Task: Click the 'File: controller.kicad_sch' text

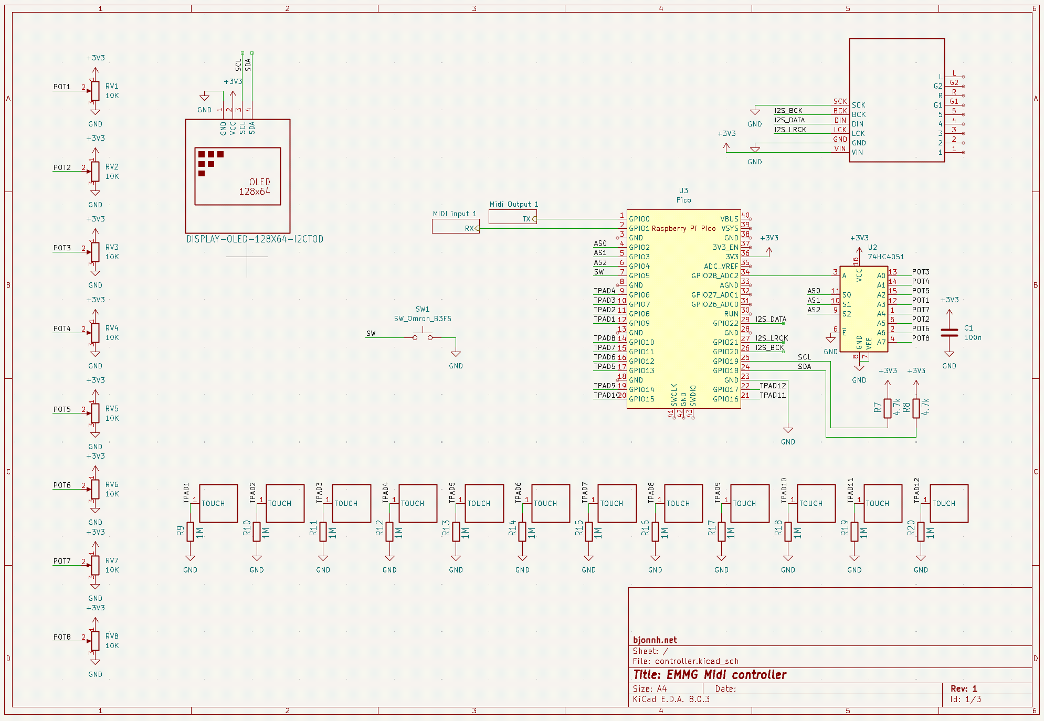Action: click(686, 661)
